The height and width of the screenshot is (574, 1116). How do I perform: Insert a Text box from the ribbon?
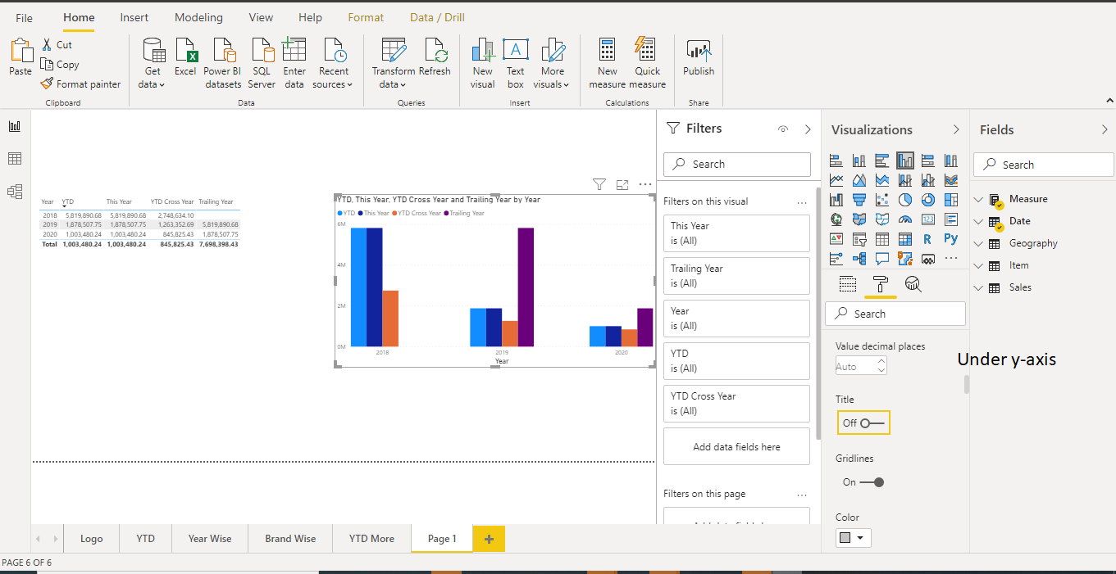point(515,64)
